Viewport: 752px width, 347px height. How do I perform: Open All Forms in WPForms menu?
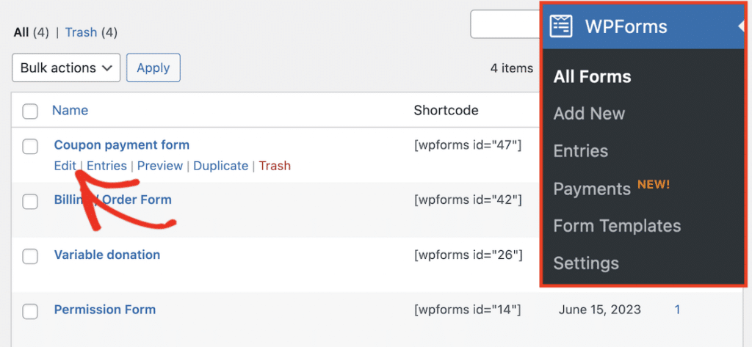click(592, 76)
